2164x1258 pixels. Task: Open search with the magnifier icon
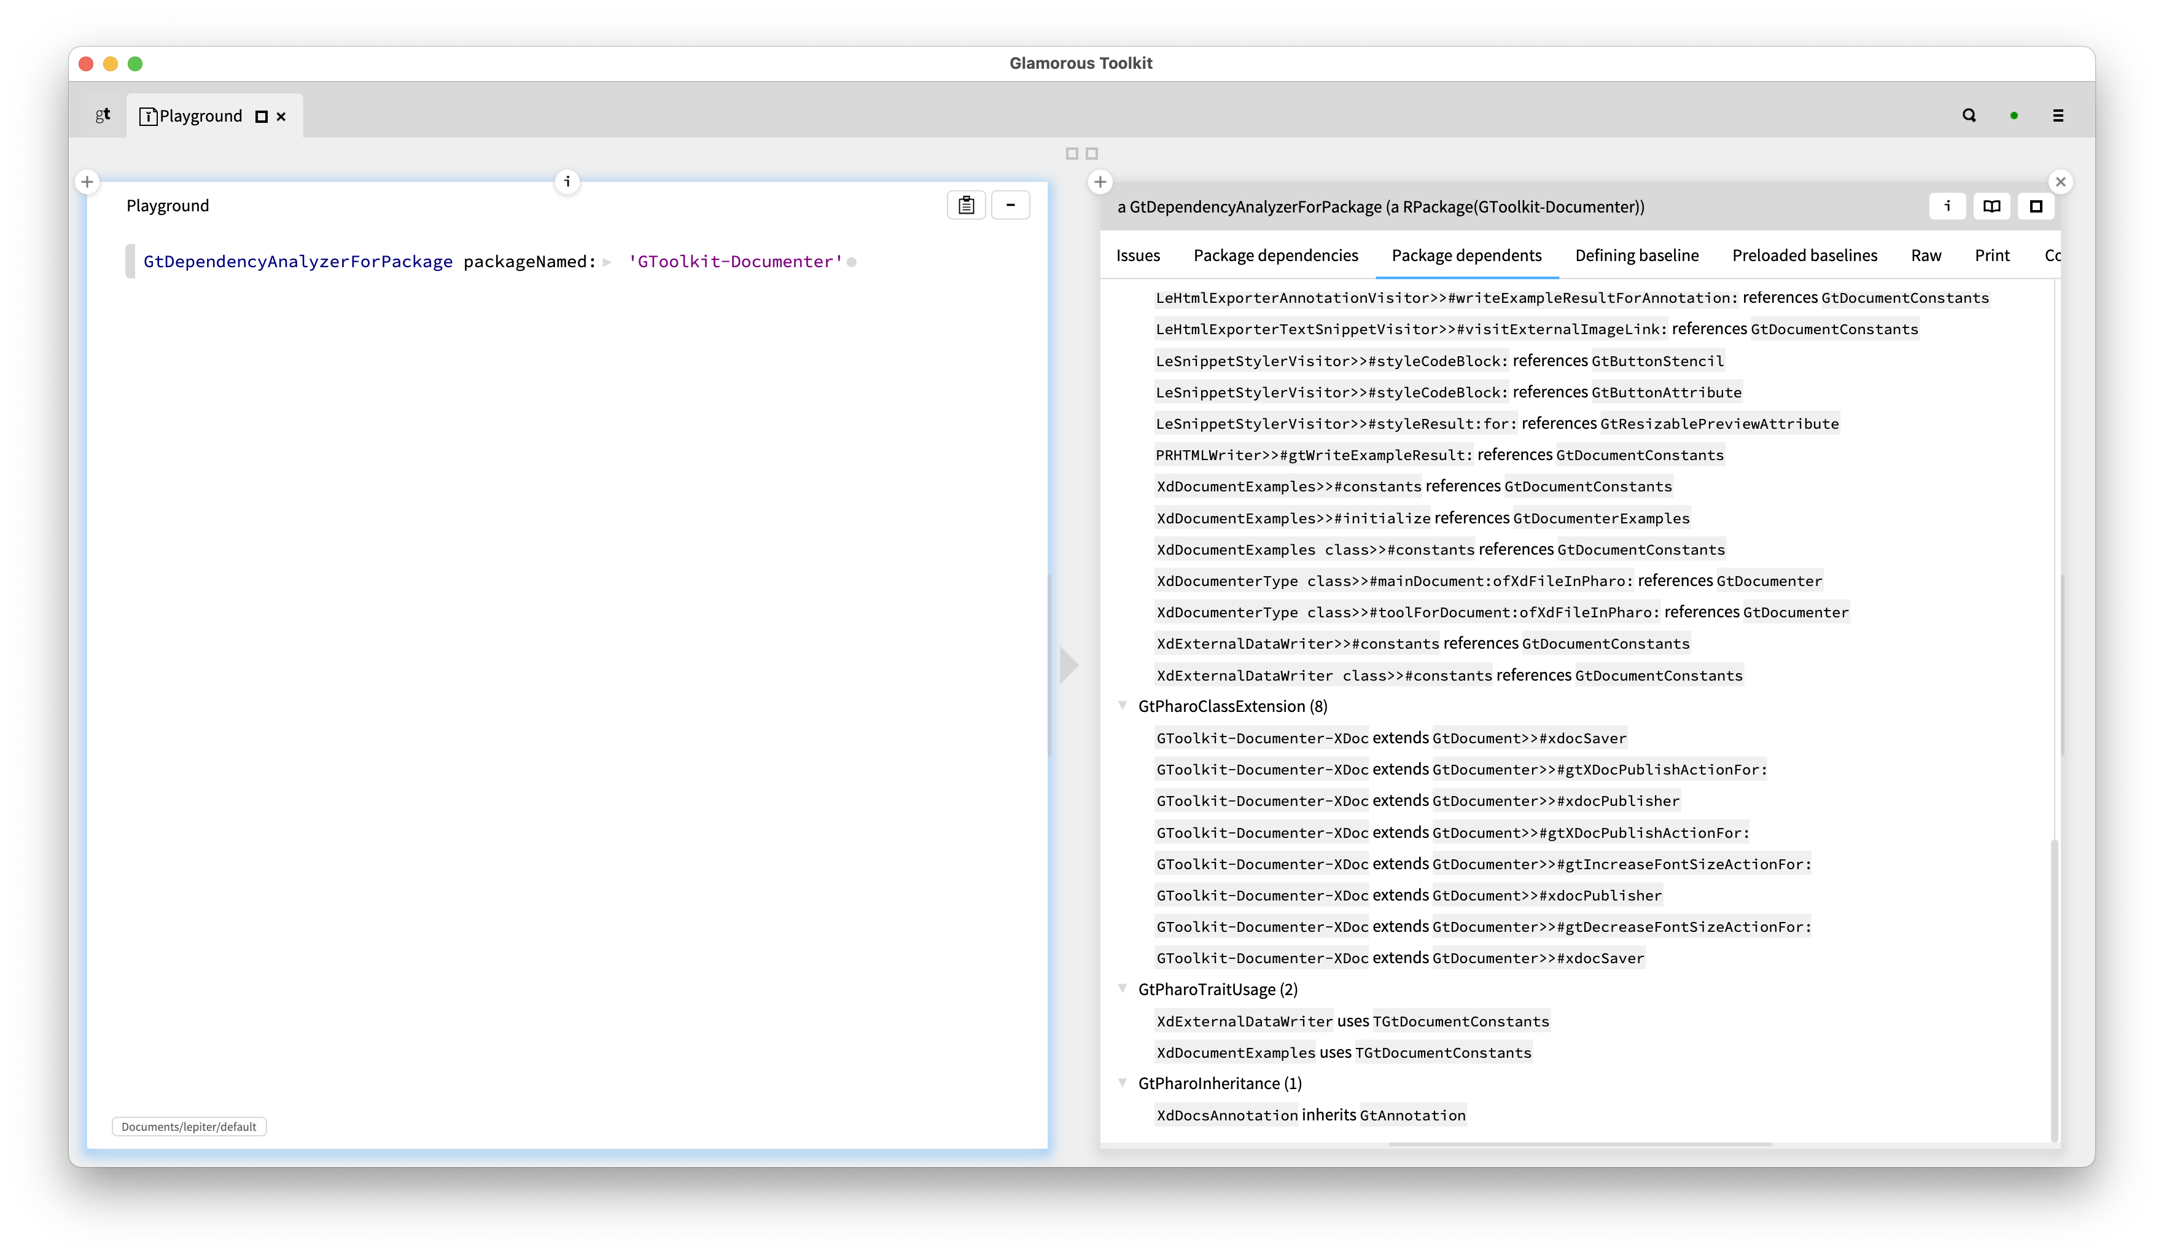[1969, 115]
